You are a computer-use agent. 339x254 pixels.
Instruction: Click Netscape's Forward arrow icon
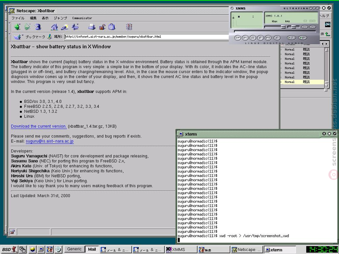pyautogui.click(x=28, y=27)
